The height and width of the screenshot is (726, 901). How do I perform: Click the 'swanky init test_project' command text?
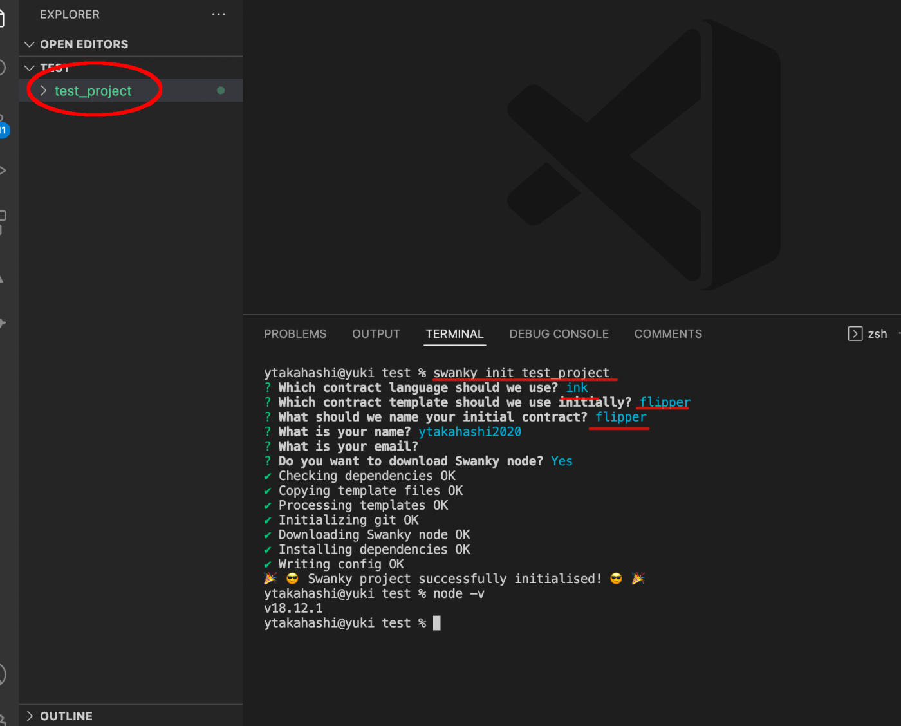tap(521, 373)
